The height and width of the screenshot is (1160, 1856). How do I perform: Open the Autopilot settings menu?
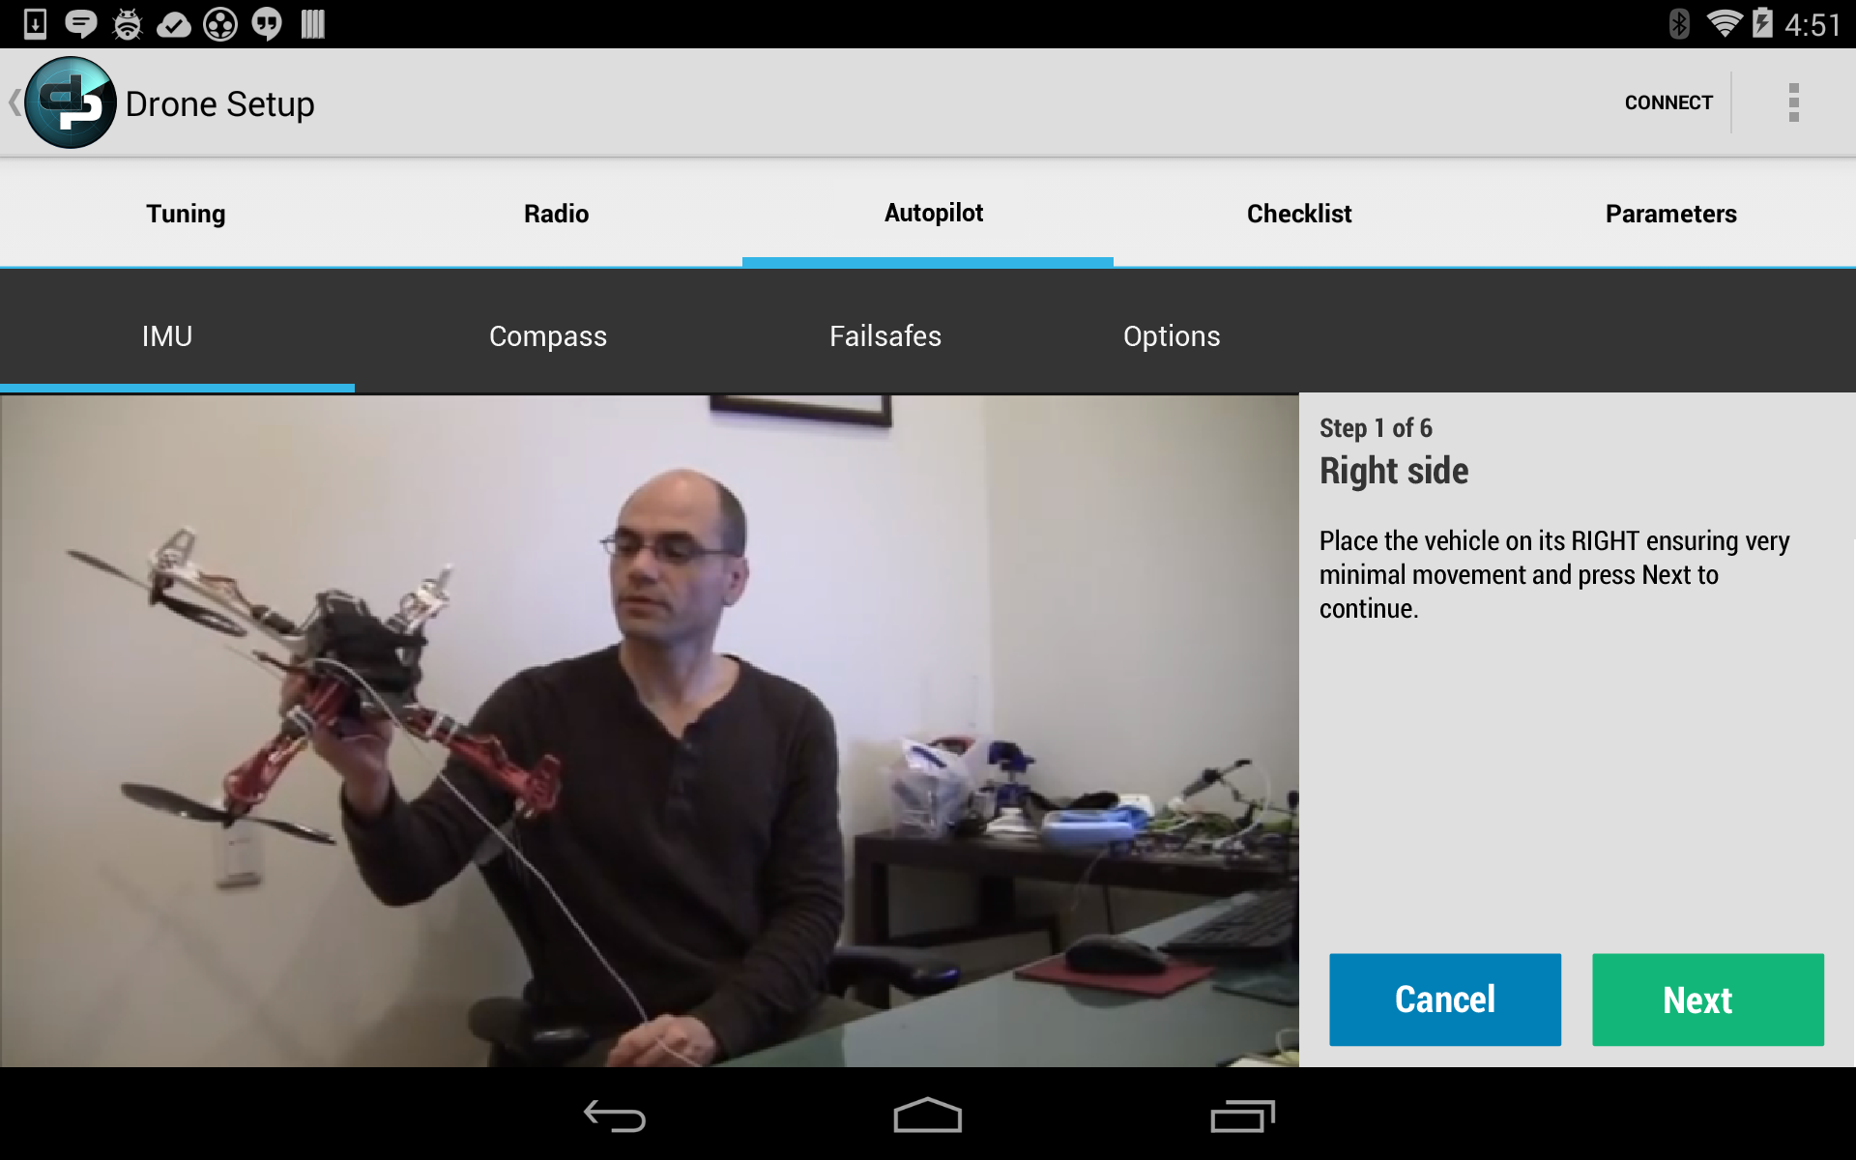click(x=931, y=211)
